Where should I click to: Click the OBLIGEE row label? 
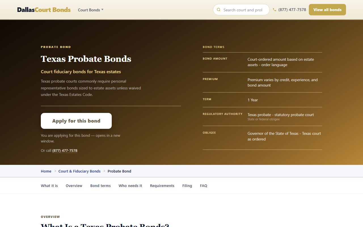(209, 133)
